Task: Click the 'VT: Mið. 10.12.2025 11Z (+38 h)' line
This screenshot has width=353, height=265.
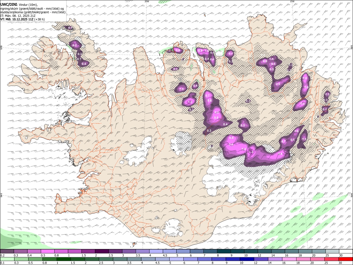Action: 23,19
